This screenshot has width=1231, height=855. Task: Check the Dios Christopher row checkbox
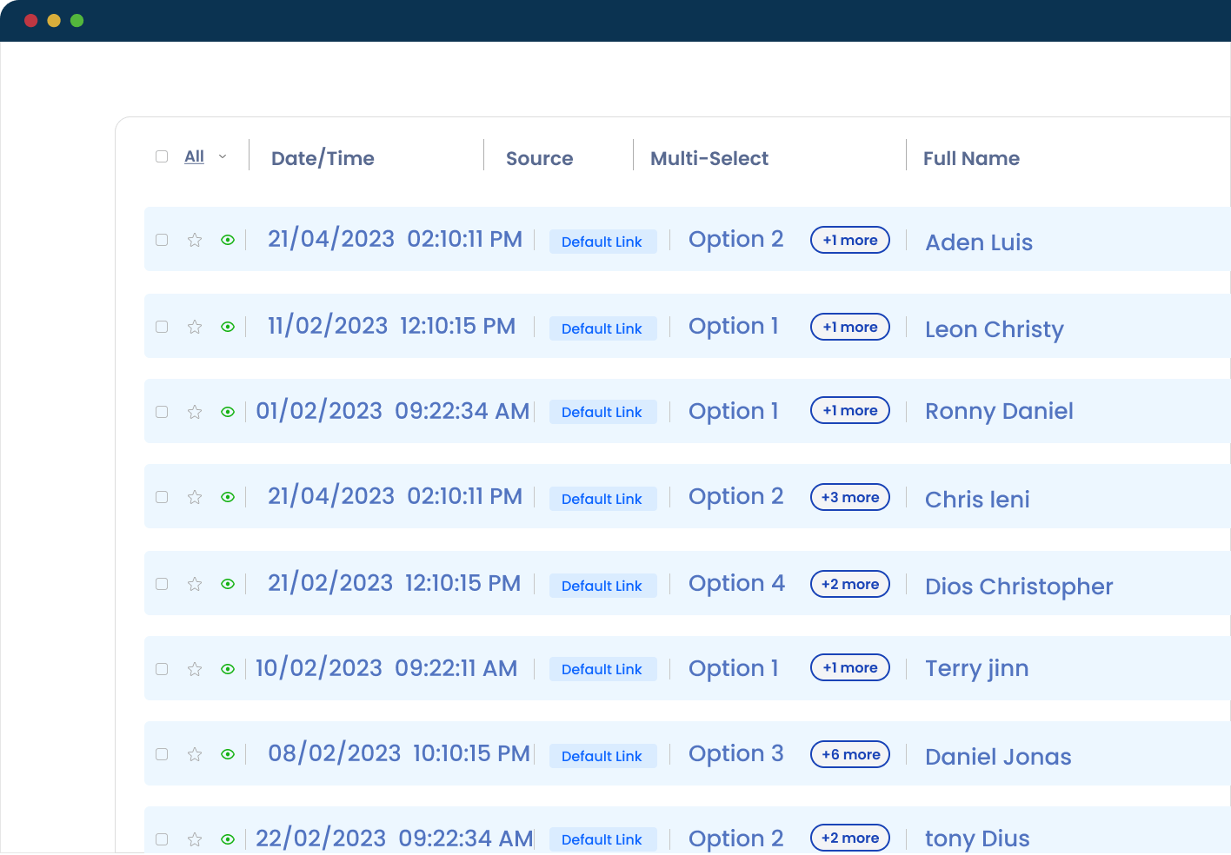[162, 584]
